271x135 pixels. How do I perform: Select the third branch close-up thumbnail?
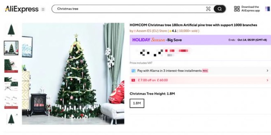pos(11,66)
